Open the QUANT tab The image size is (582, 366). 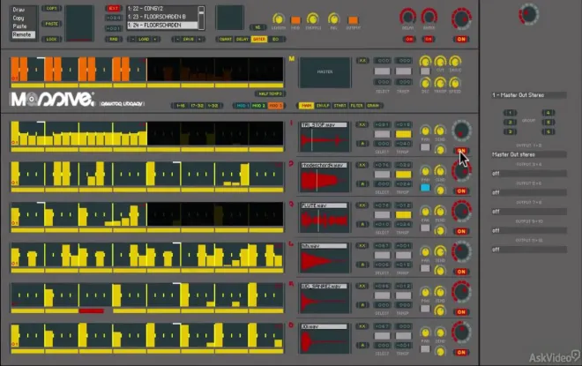point(225,39)
